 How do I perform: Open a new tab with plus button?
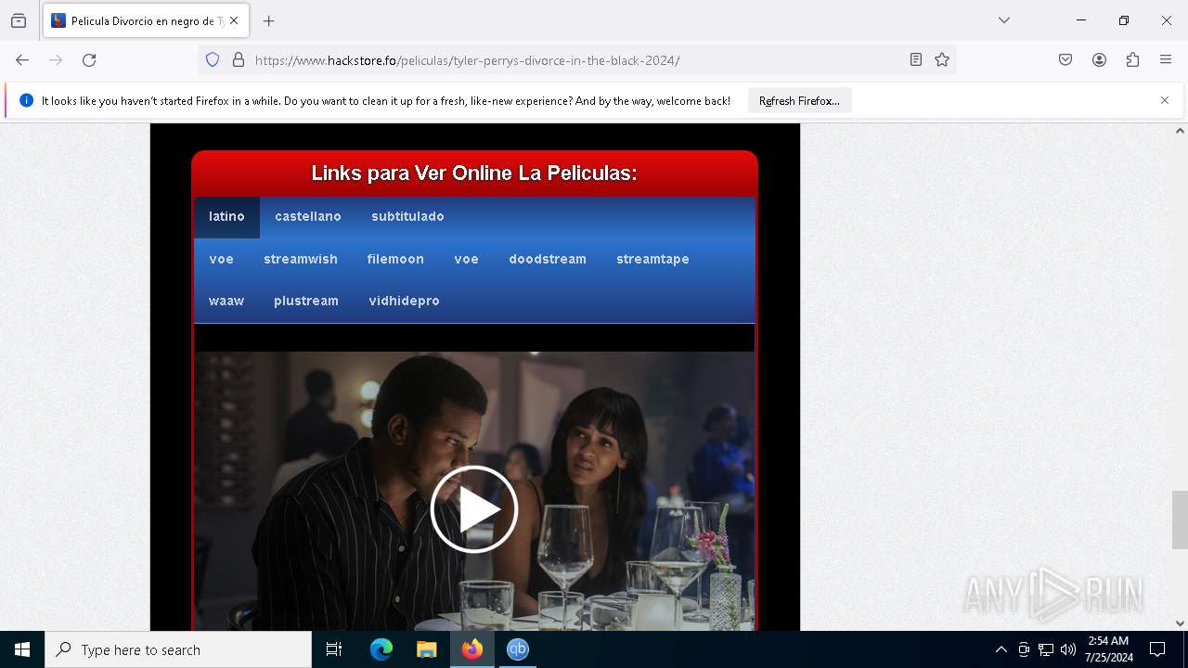[269, 20]
